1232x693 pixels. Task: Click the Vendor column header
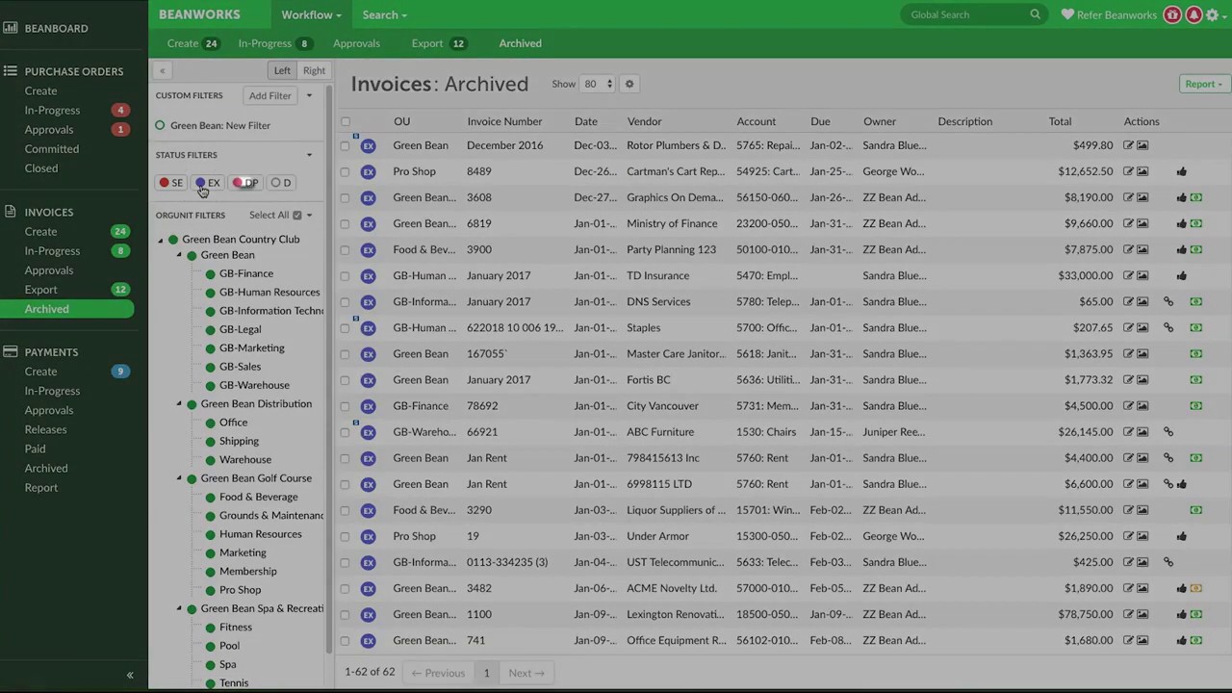pyautogui.click(x=644, y=121)
